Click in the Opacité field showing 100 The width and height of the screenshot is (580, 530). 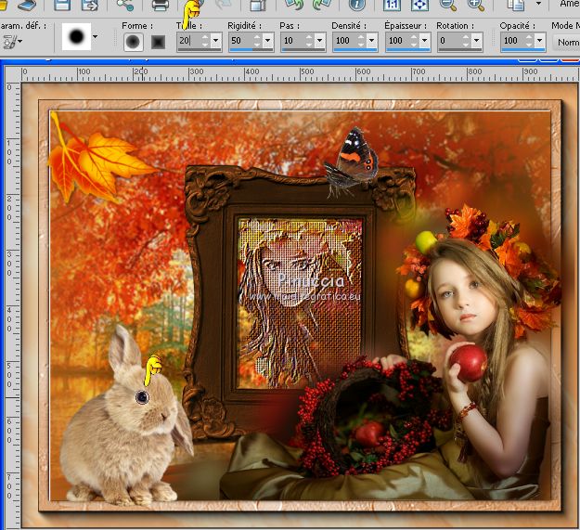point(512,40)
